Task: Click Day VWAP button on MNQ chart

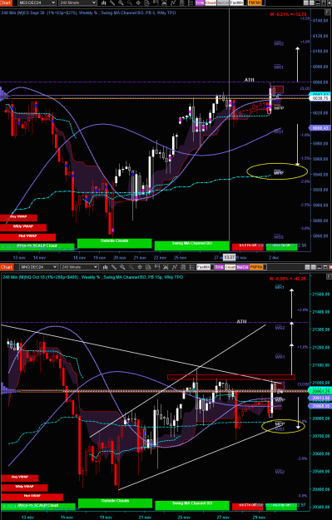Action: click(x=20, y=478)
